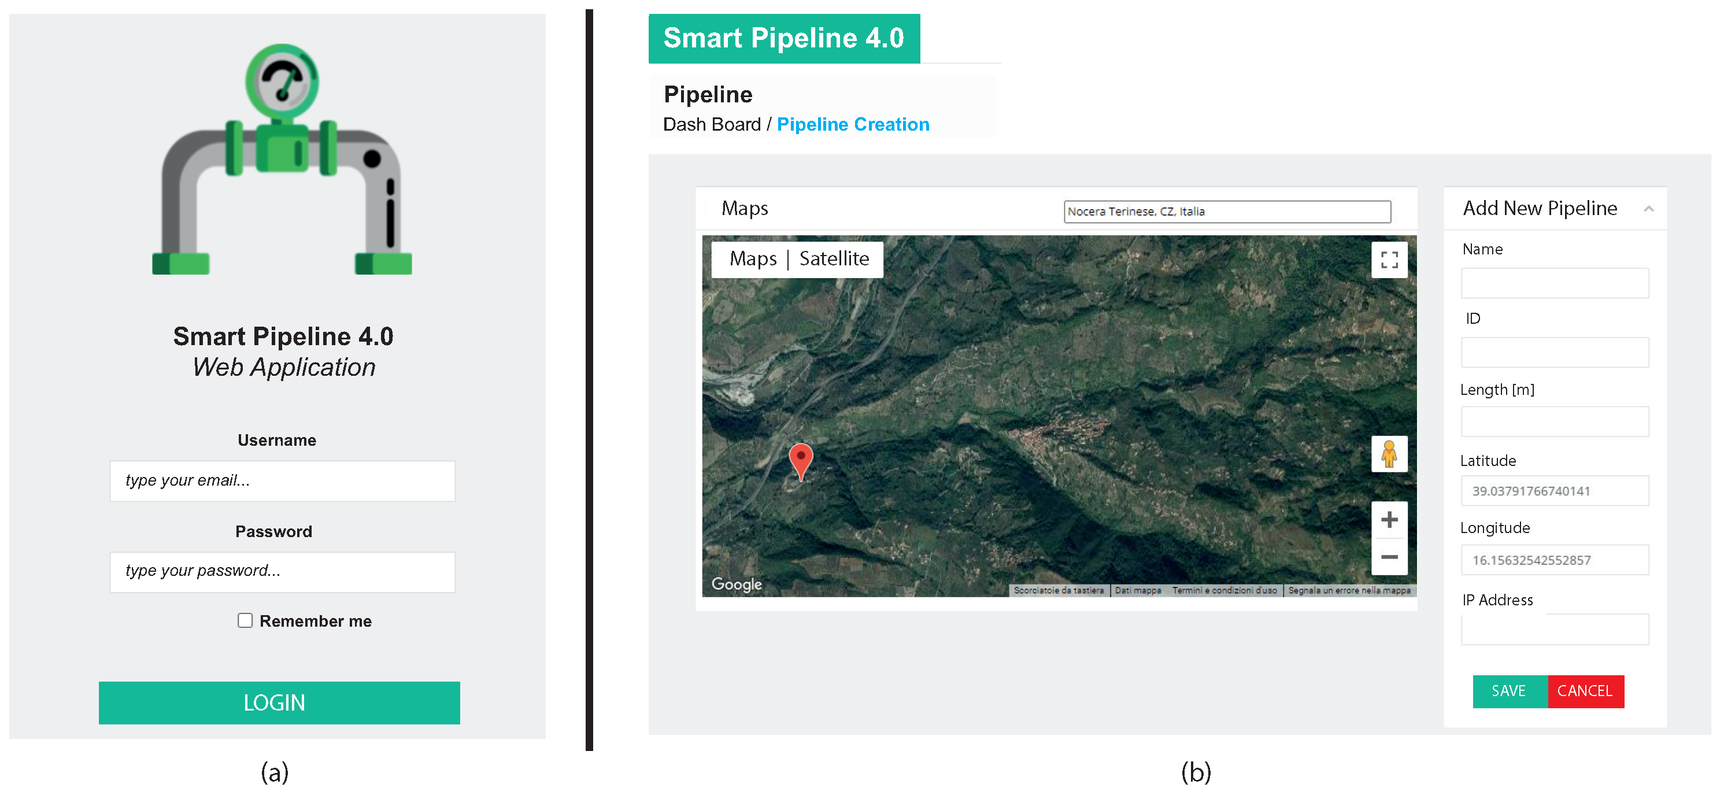
Task: Zoom in the map with plus icon
Action: [x=1389, y=520]
